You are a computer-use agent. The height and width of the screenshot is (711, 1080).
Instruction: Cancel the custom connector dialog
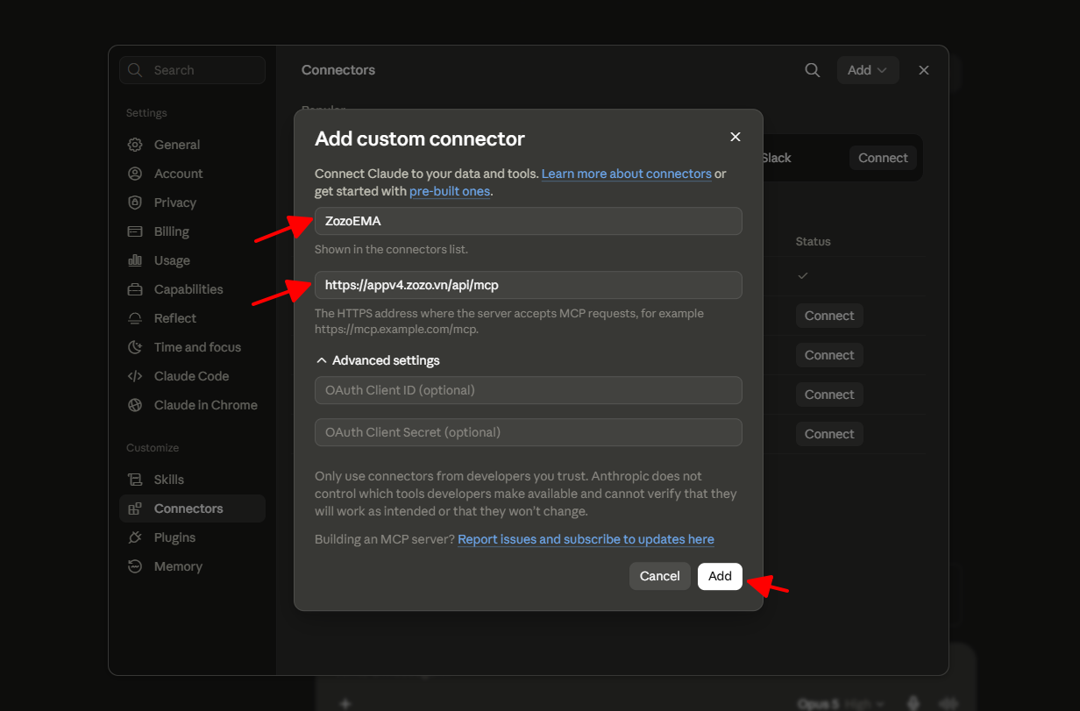pyautogui.click(x=660, y=576)
